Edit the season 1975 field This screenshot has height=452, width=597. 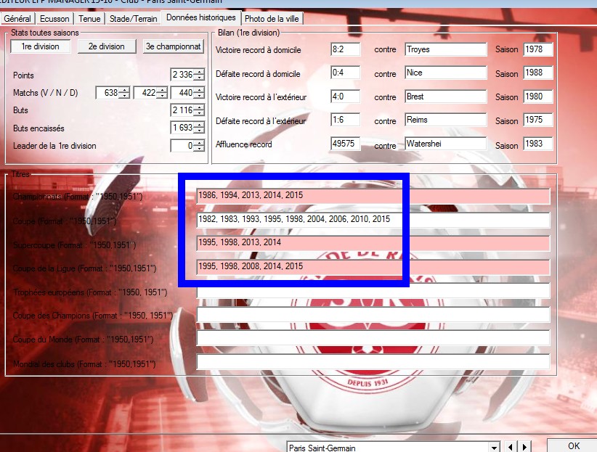tap(538, 120)
